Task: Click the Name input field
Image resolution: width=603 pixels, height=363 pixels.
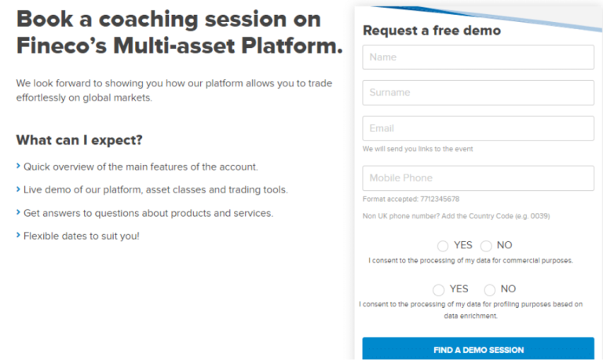Action: pos(477,57)
